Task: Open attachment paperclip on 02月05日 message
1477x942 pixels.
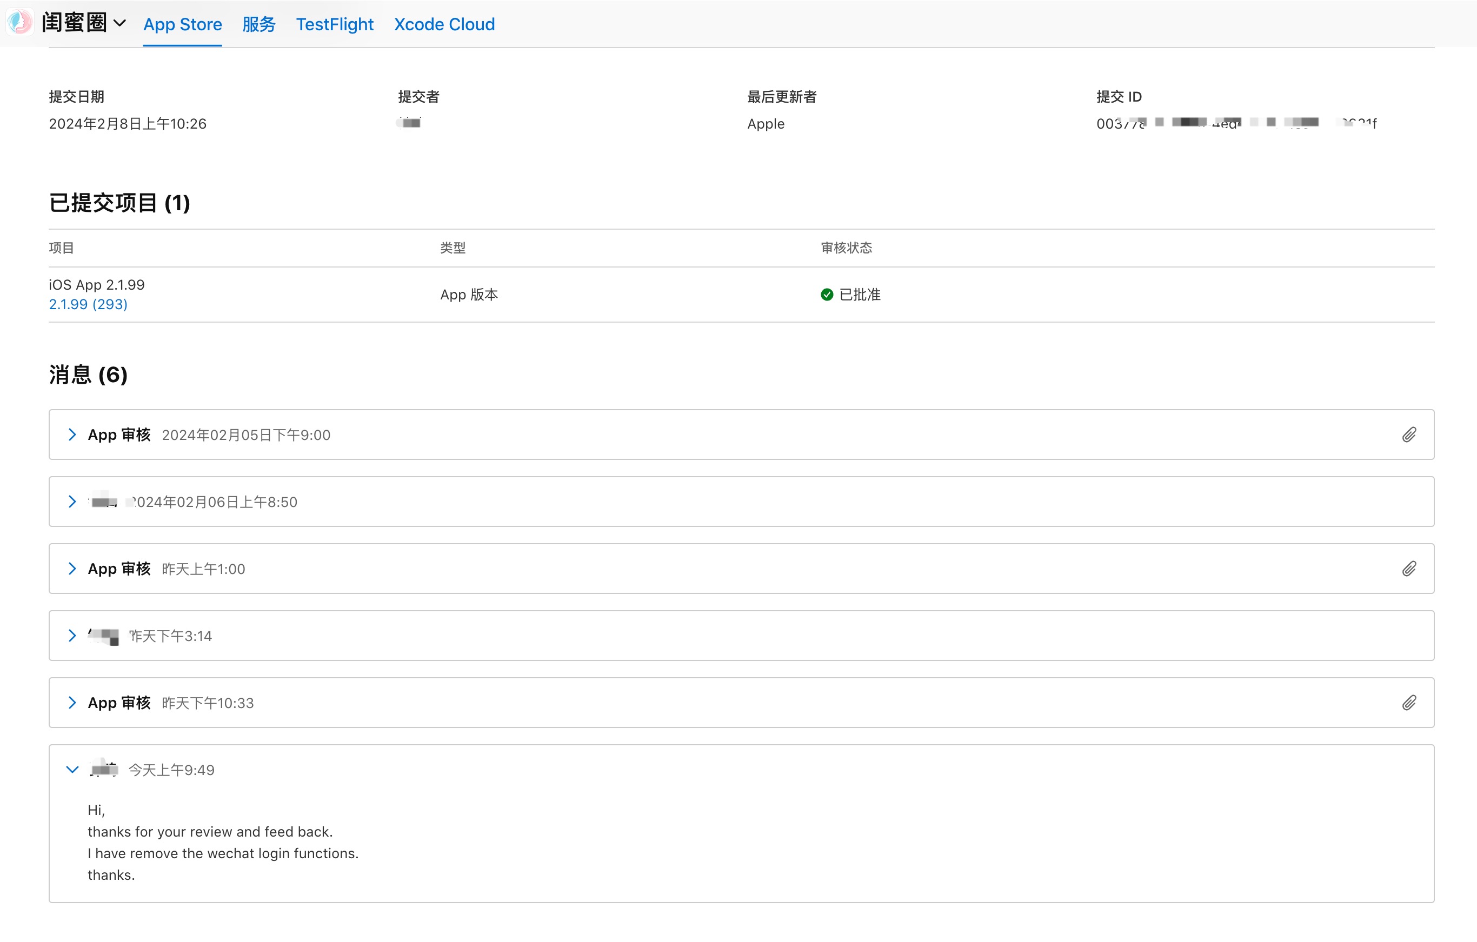Action: tap(1409, 435)
